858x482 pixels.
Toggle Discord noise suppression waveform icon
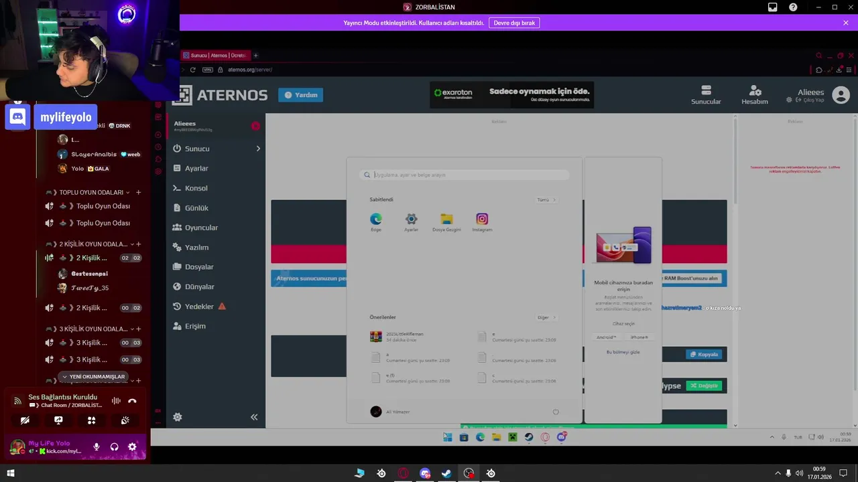click(116, 401)
